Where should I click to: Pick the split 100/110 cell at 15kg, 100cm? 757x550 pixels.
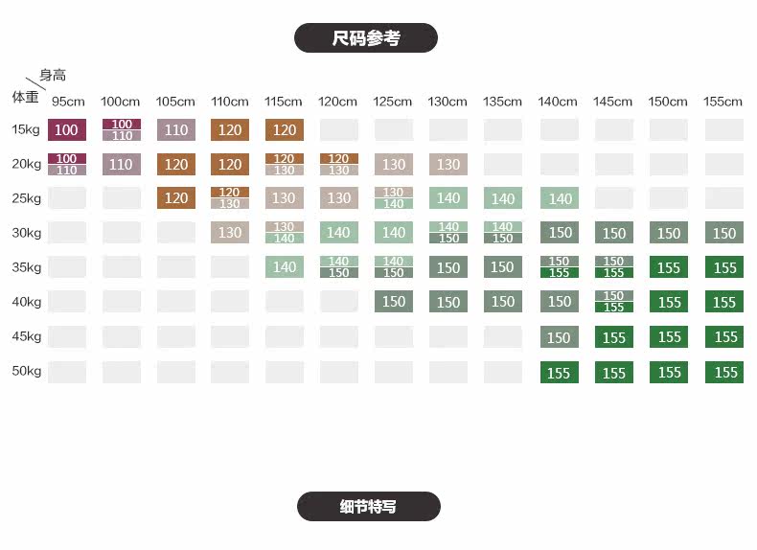(122, 130)
